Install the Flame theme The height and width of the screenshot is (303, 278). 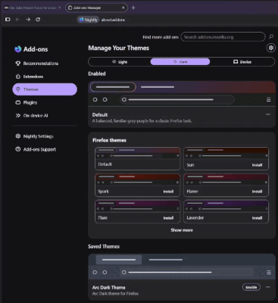point(257,192)
